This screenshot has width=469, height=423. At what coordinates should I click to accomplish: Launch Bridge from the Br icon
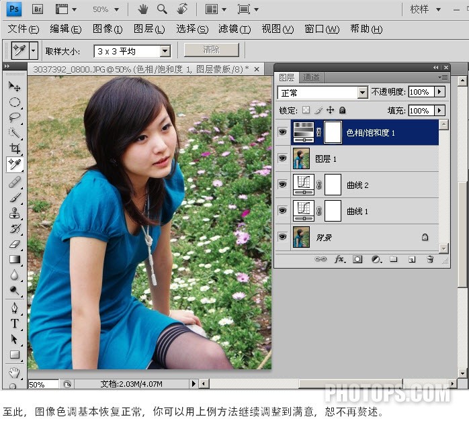point(38,9)
